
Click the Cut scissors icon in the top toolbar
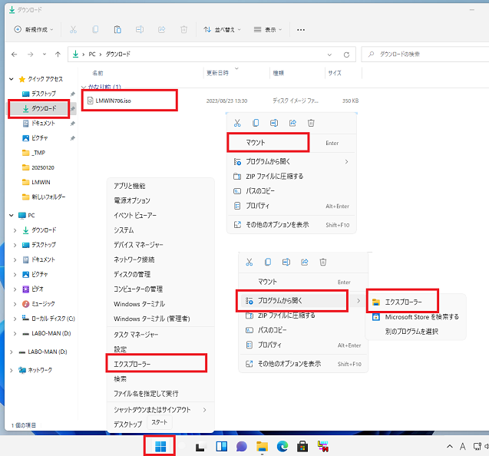pos(73,30)
